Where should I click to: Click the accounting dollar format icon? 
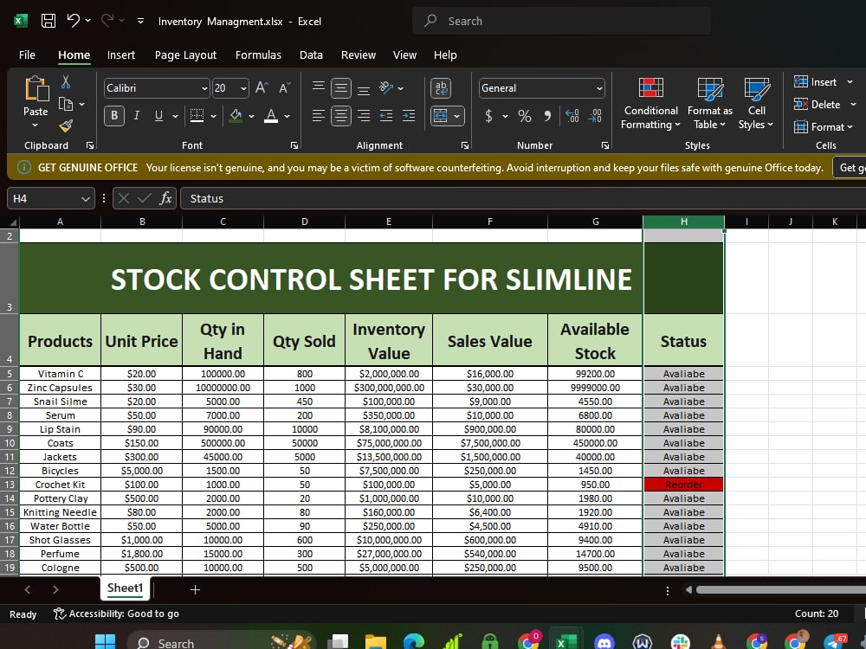488,116
